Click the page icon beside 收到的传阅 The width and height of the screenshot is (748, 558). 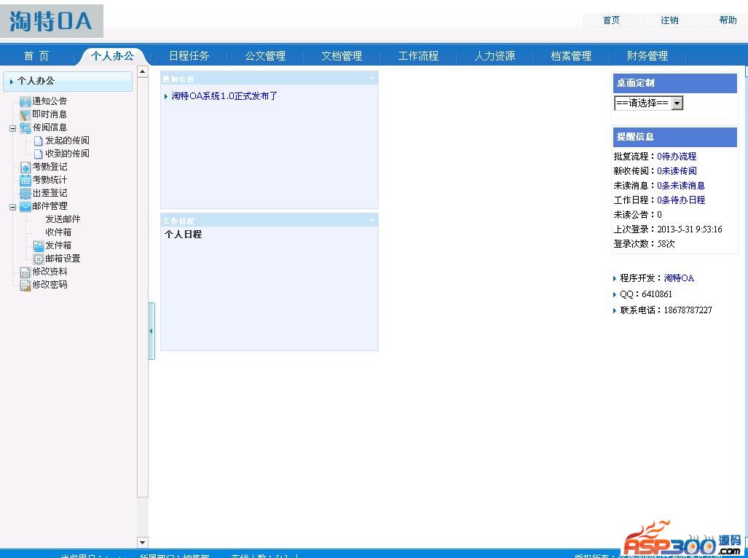(x=39, y=154)
